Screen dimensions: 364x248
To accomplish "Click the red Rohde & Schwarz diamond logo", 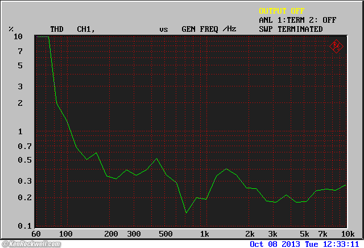I will tap(337, 47).
